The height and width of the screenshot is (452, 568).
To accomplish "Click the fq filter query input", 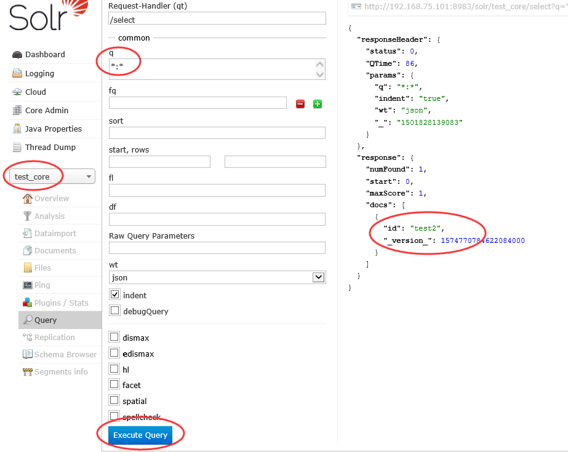I will point(198,103).
